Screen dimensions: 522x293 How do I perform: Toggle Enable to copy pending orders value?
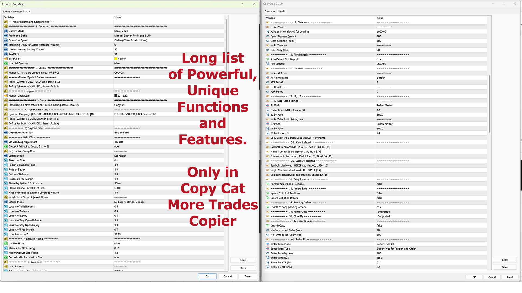379,207
